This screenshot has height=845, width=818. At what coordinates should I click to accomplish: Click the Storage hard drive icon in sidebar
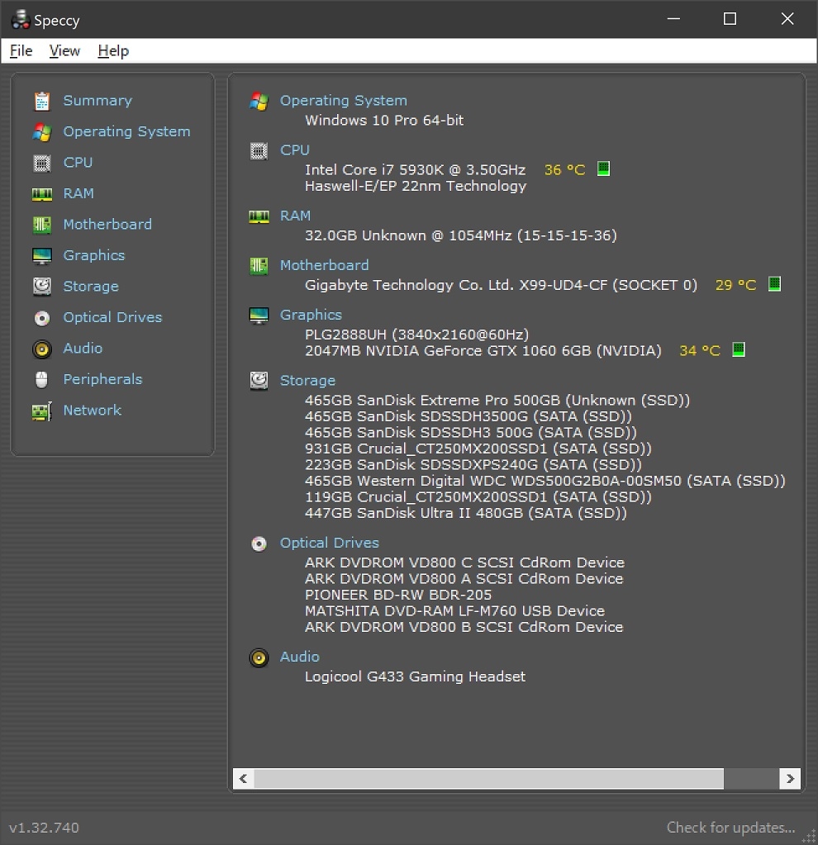41,287
